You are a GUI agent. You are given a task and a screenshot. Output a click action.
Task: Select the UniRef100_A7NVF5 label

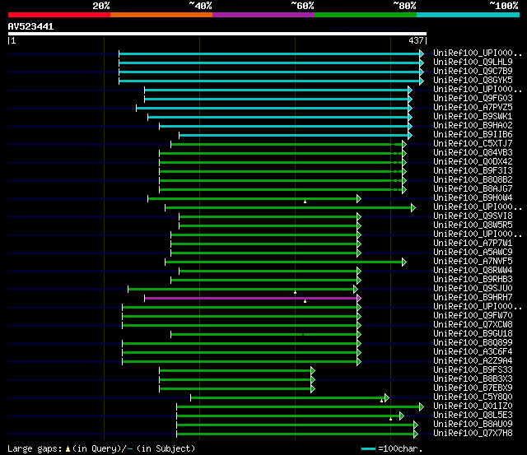coord(473,262)
